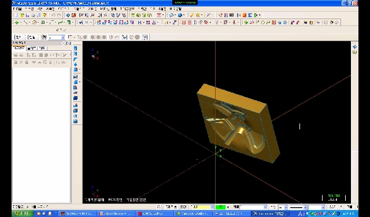Open the yellow attribute combo box dropdown
The image size is (370, 217).
point(212,207)
